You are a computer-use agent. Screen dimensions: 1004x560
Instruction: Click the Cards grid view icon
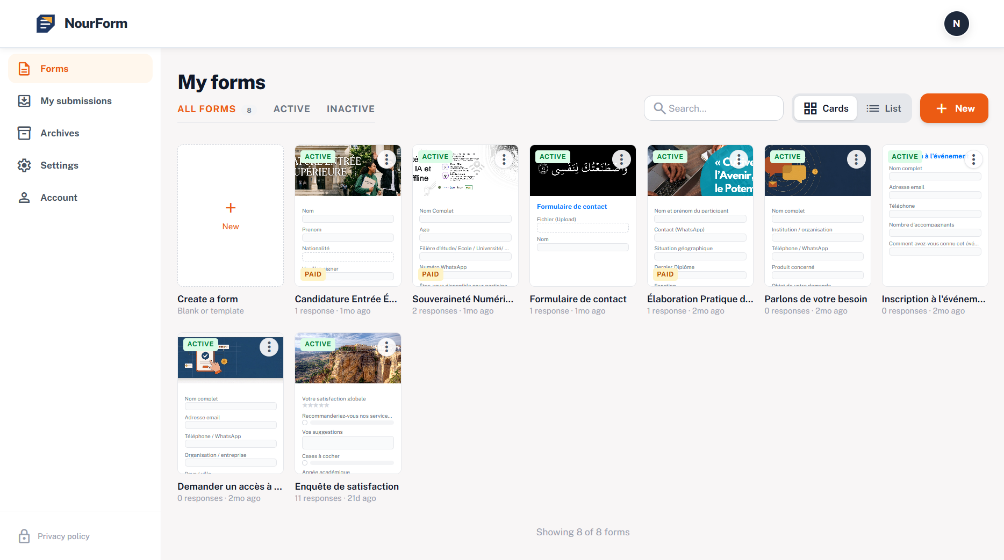point(811,108)
